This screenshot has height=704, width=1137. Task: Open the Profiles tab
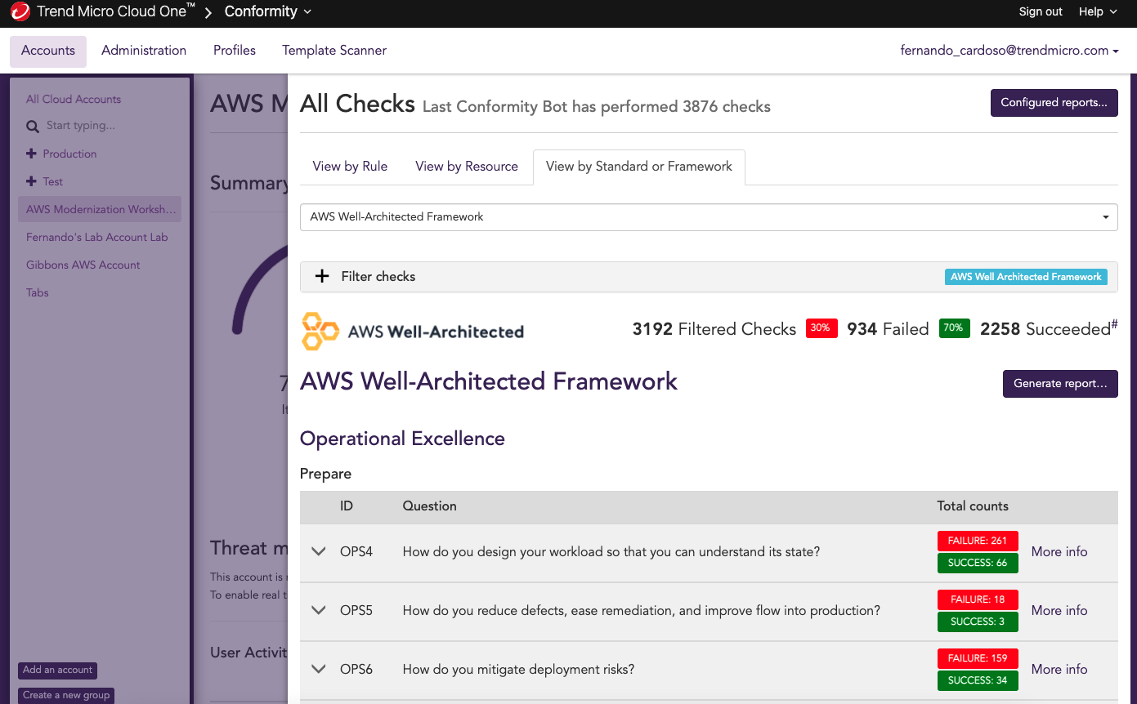point(235,51)
